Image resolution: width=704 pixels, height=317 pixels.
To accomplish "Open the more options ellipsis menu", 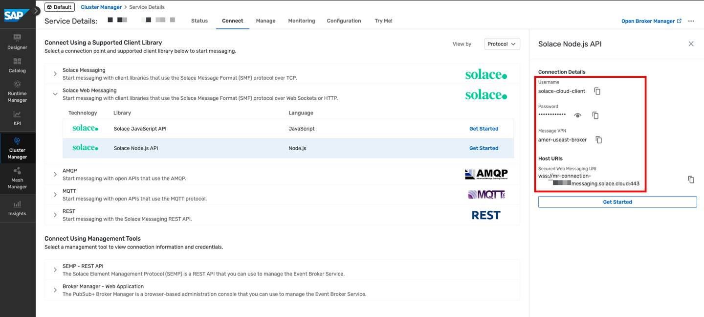I will pos(691,21).
